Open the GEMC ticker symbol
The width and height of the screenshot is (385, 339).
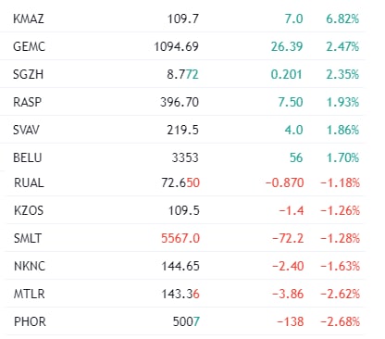coord(29,46)
